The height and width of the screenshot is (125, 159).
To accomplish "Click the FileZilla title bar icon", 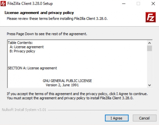I will pyautogui.click(x=3, y=4).
